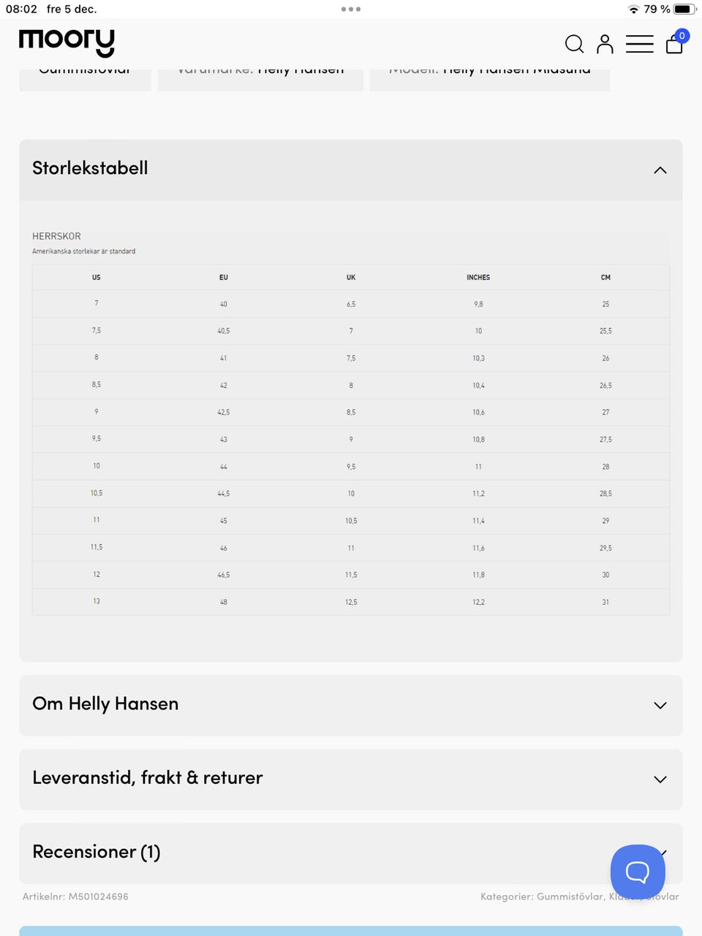Select the Varumärke: Helly Hansen filter
This screenshot has height=936, width=702.
[260, 73]
